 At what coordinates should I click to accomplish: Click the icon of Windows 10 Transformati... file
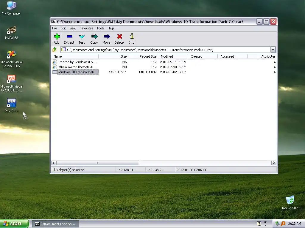[55, 72]
